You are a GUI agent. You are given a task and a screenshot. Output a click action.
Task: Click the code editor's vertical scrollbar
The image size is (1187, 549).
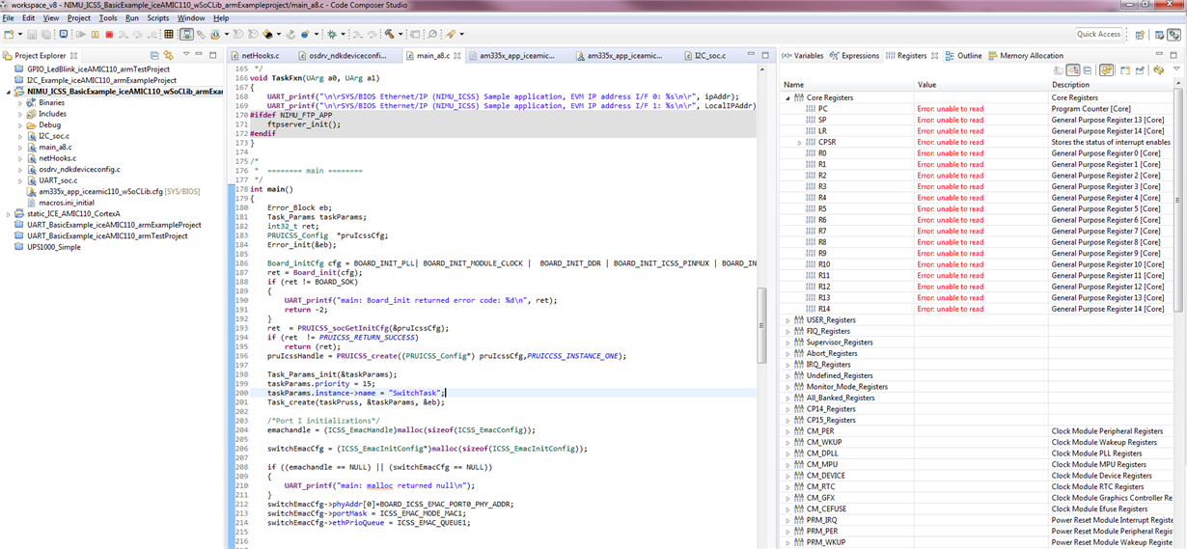click(x=761, y=325)
